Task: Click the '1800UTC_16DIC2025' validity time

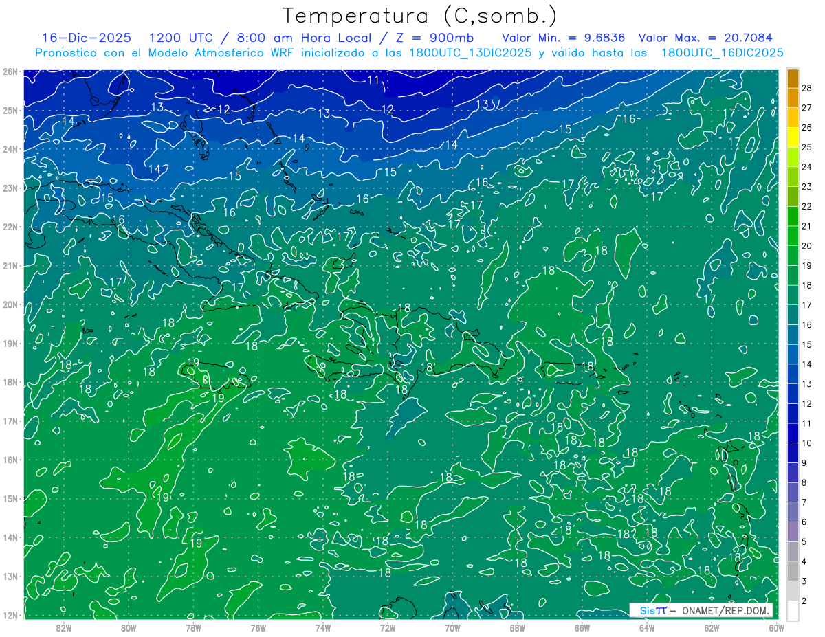Action: click(x=722, y=53)
